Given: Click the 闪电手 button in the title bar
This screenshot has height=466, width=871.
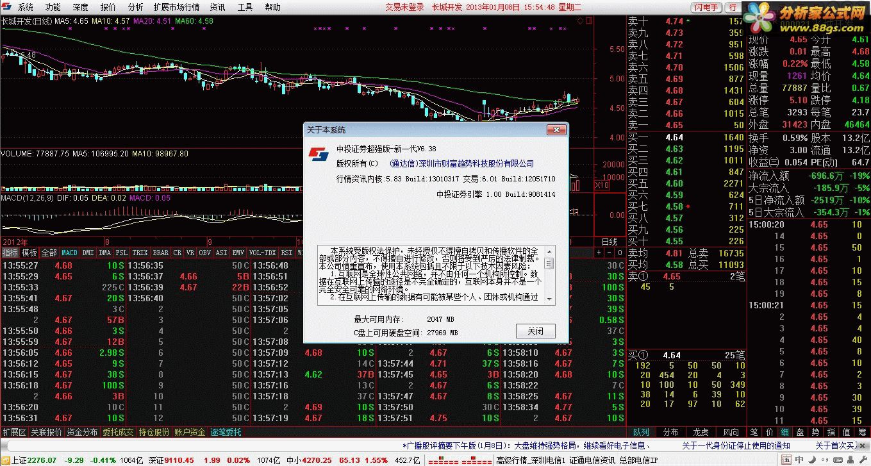Looking at the screenshot, I should [706, 7].
